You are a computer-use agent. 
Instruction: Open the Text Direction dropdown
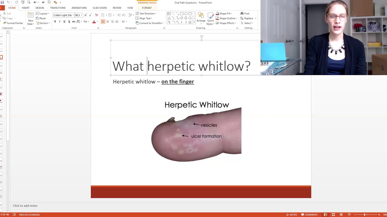coord(146,14)
